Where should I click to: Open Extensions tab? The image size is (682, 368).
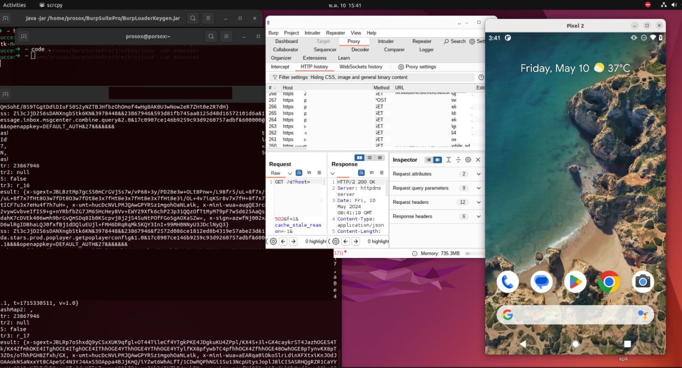(x=315, y=58)
